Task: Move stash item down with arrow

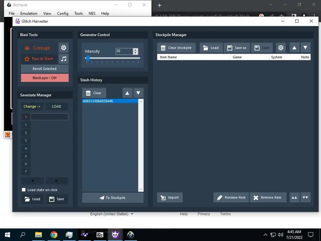Action: (138, 93)
